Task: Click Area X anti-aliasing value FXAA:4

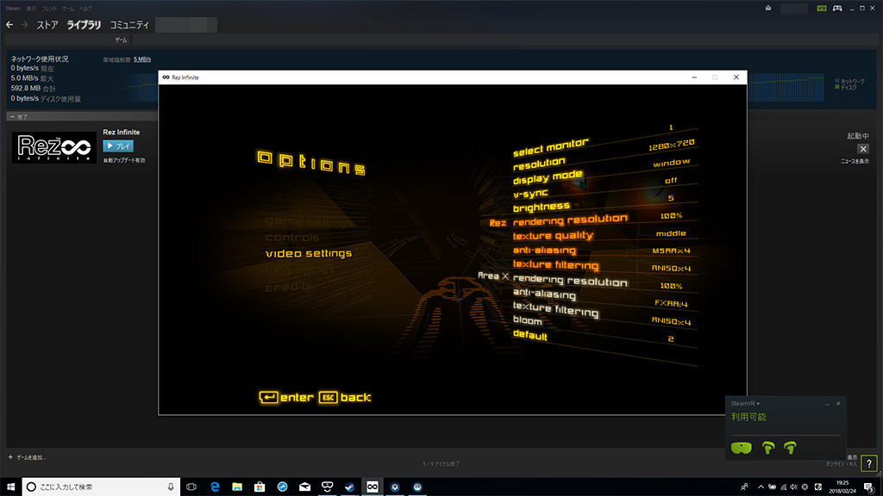Action: [671, 304]
